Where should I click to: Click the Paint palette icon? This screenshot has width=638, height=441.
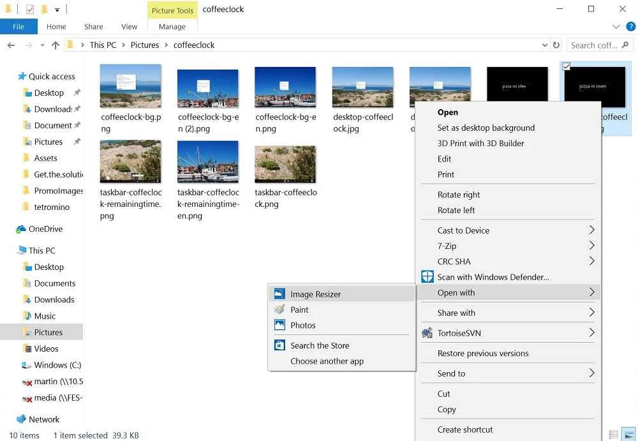279,310
